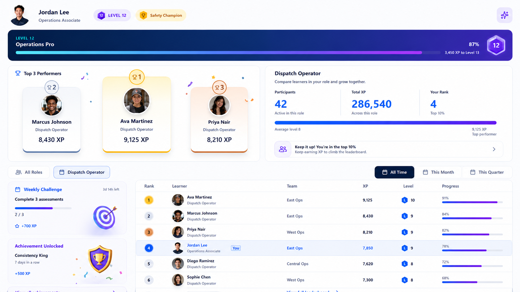Click the Team column header
The width and height of the screenshot is (520, 292).
click(292, 186)
